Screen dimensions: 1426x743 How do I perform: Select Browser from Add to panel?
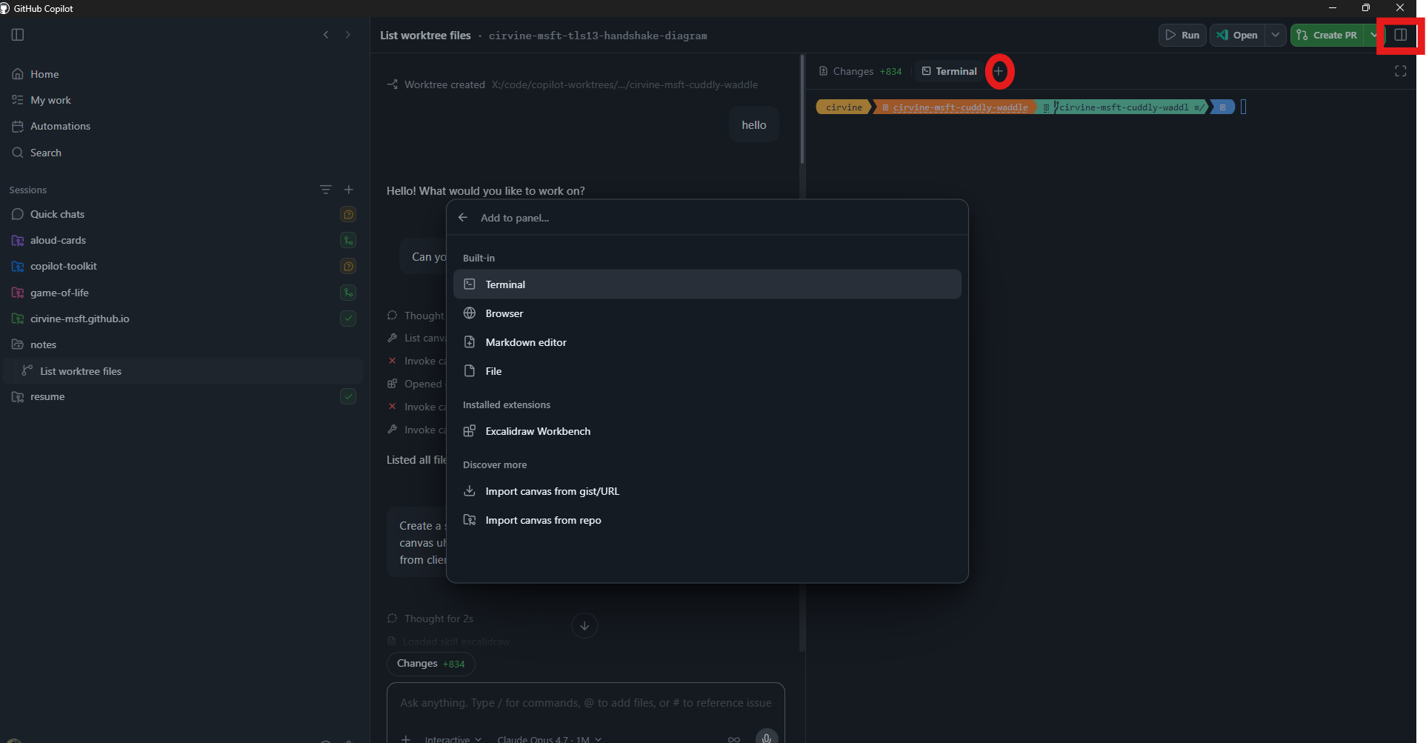coord(707,313)
